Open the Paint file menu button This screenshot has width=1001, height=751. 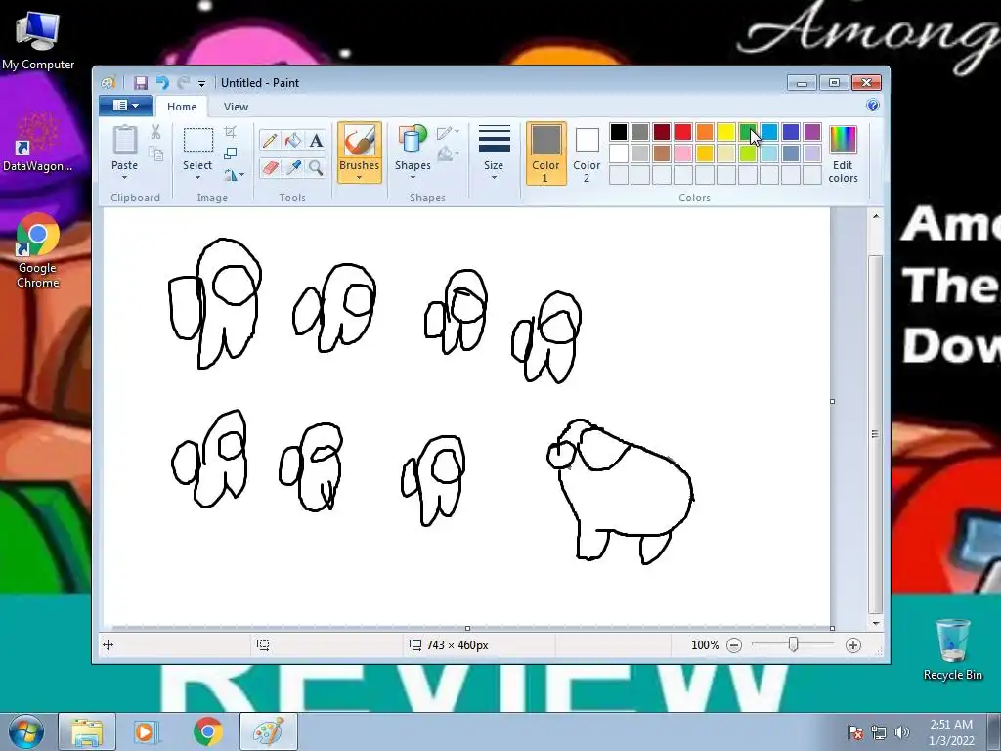(126, 106)
